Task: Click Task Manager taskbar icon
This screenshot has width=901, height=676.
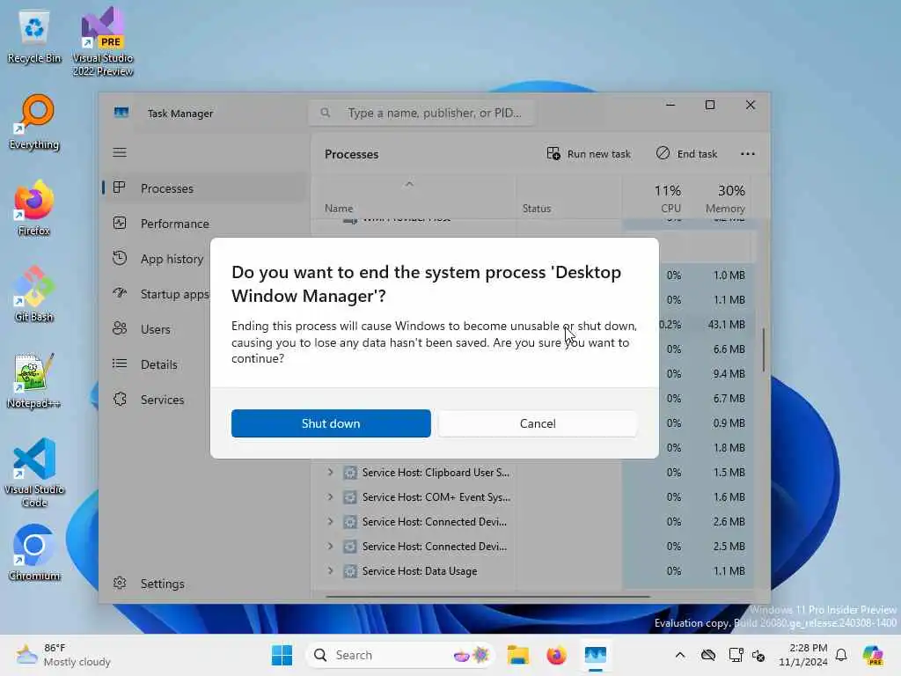Action: click(596, 655)
